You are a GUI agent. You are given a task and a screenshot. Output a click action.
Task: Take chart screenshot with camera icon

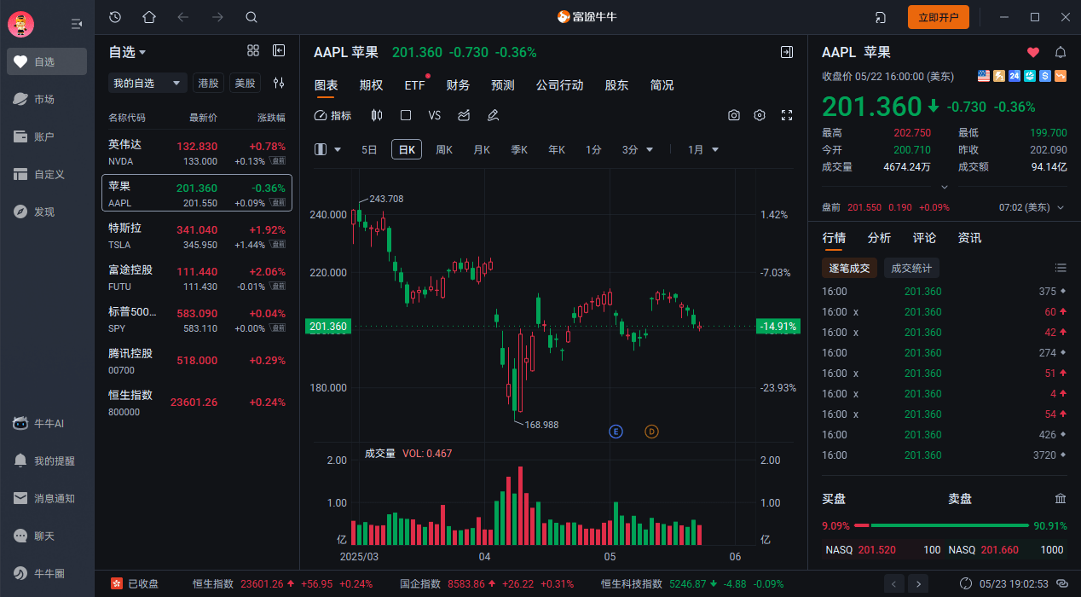pos(734,115)
